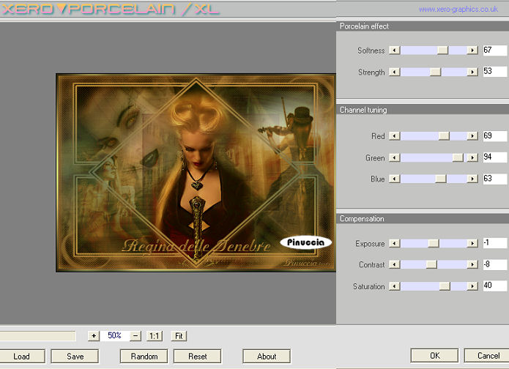Confirm the effect with OK
509x369 pixels.
tap(434, 356)
